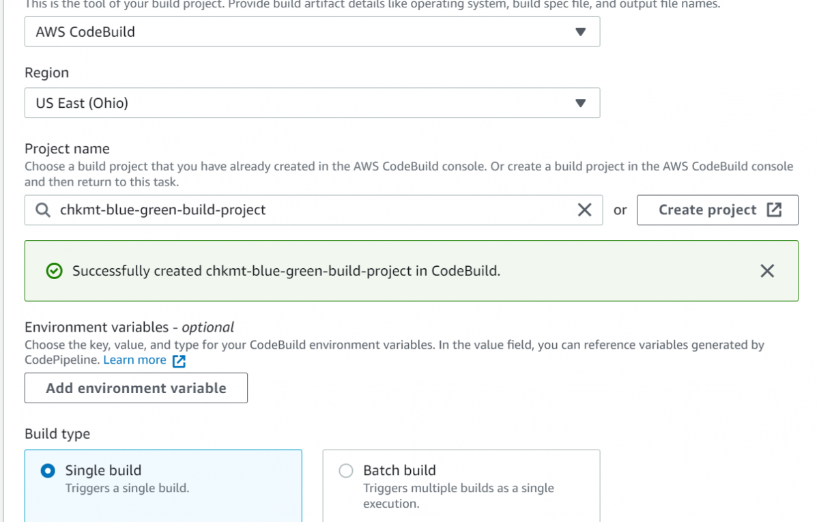This screenshot has height=522, width=819.
Task: Open the Region dropdown showing US East (Ohio)
Action: (x=313, y=102)
